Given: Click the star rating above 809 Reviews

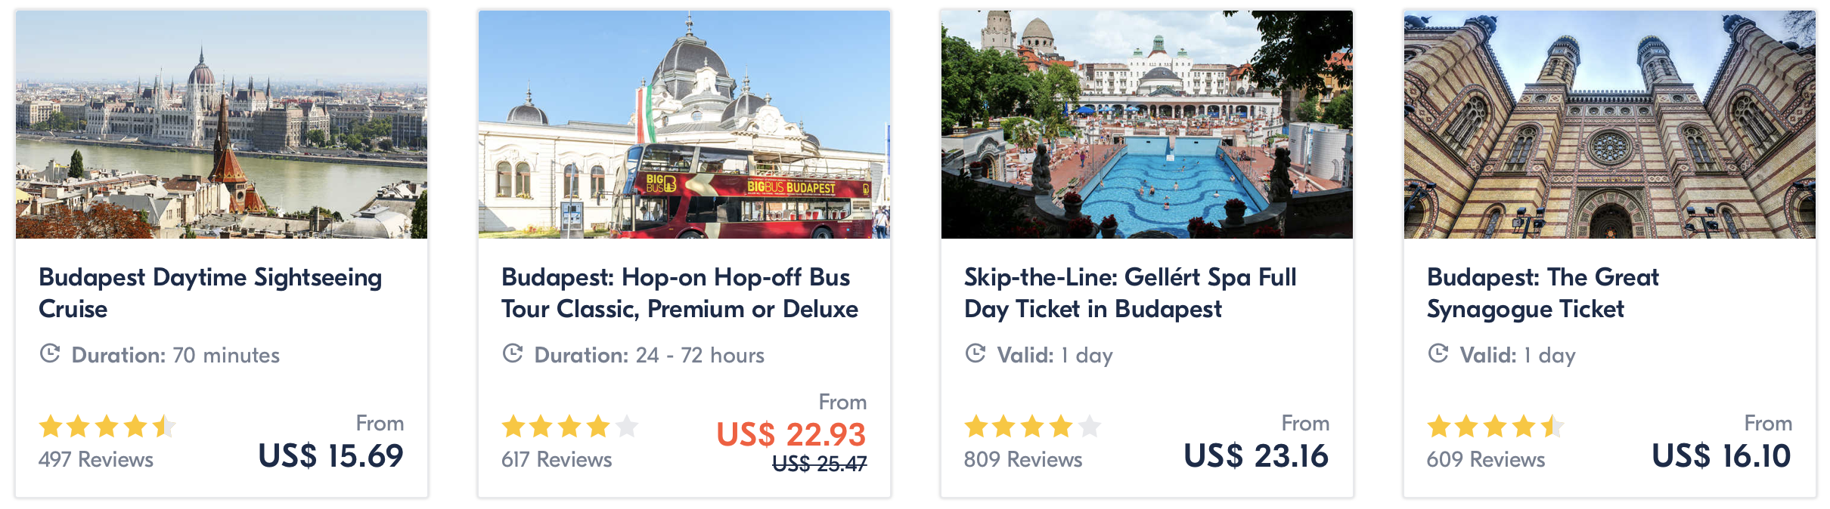Looking at the screenshot, I should tap(1033, 427).
